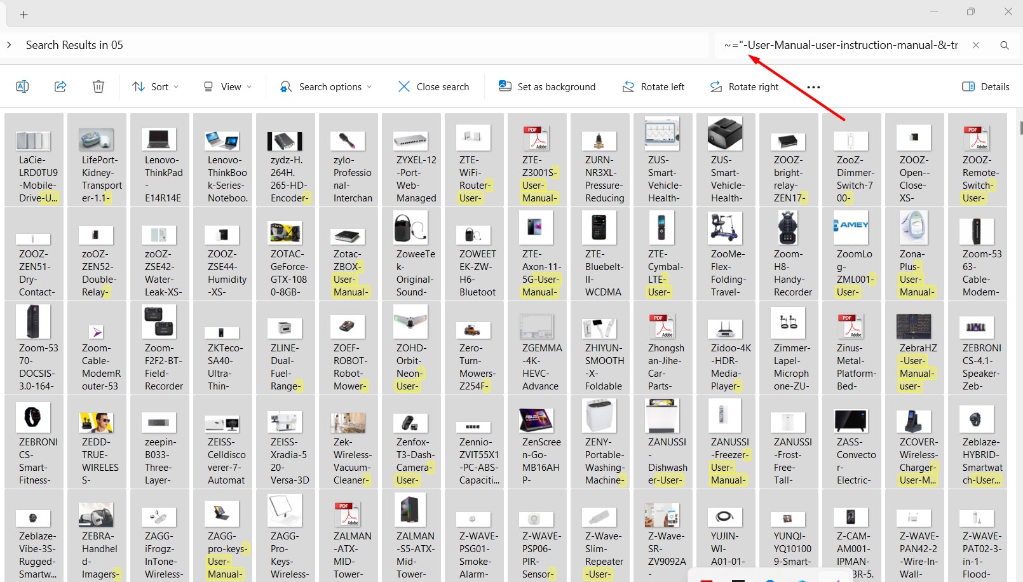Click the Delete trash icon
This screenshot has width=1023, height=582.
[x=98, y=86]
